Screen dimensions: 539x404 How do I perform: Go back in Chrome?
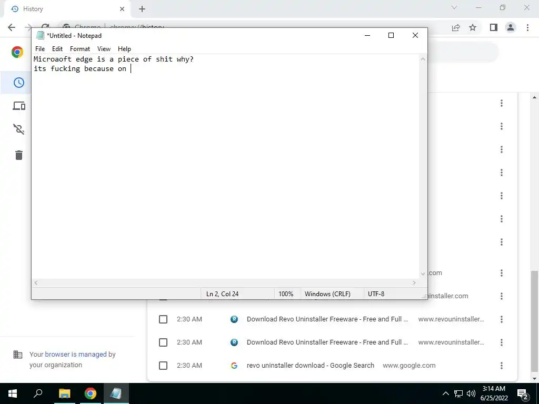click(x=12, y=27)
